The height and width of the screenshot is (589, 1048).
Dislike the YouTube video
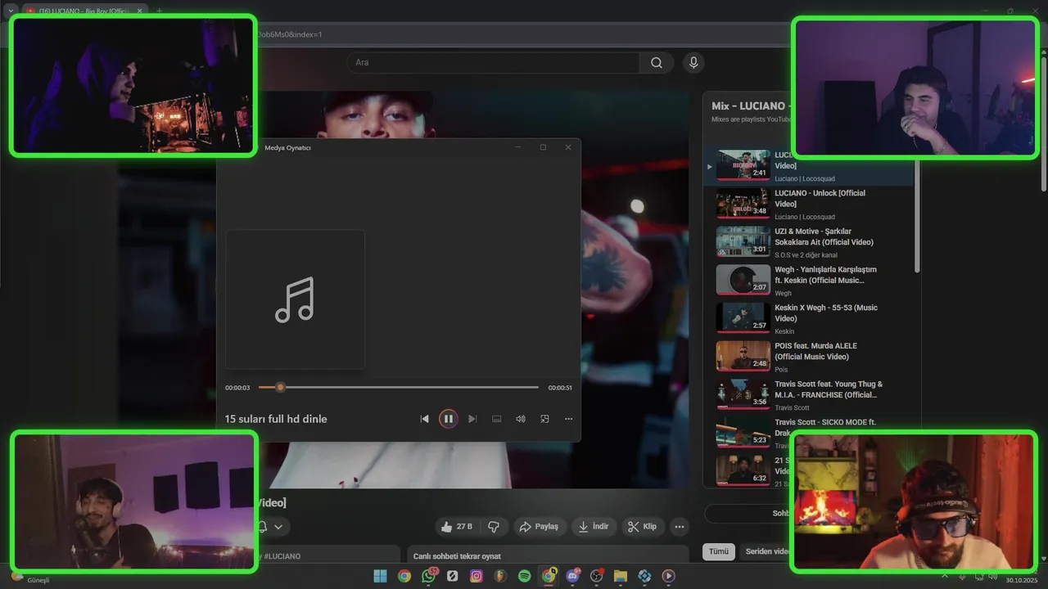494,527
